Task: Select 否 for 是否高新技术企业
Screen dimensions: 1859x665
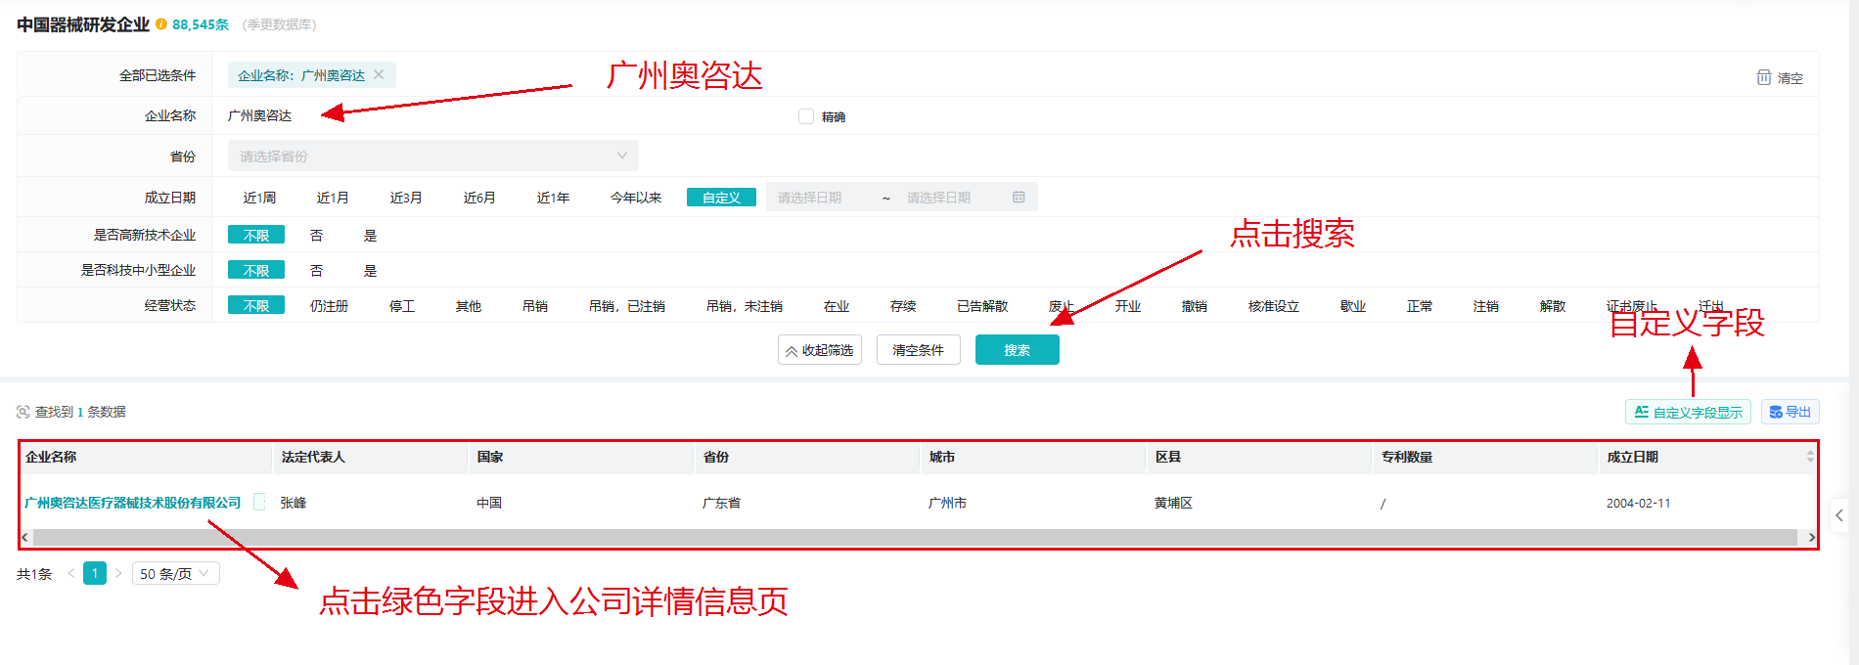Action: (316, 235)
